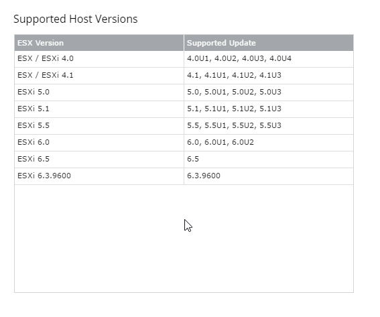Click the ESX Version column header
Screen dimensions: 380x317
point(99,43)
